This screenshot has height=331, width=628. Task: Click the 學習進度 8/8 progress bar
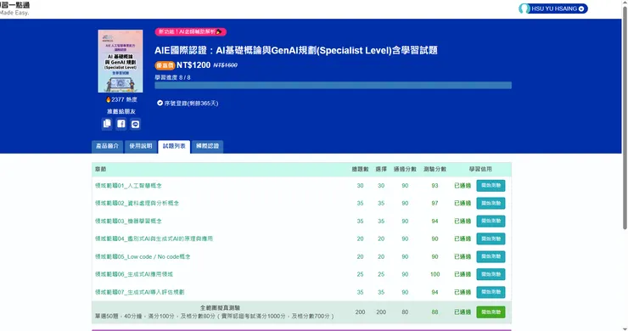[333, 85]
